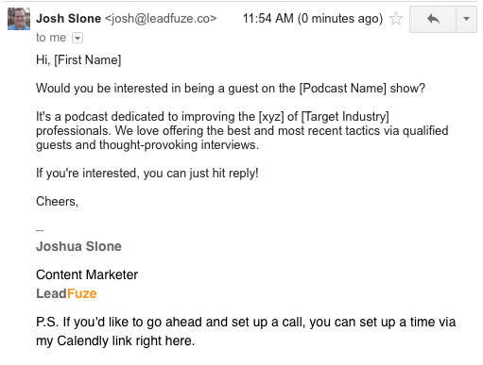Star this email from Josh Slone
Image resolution: width=483 pixels, height=365 pixels.
pos(396,19)
